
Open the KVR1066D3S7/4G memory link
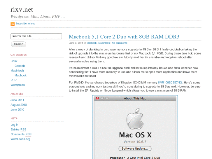click(170, 83)
